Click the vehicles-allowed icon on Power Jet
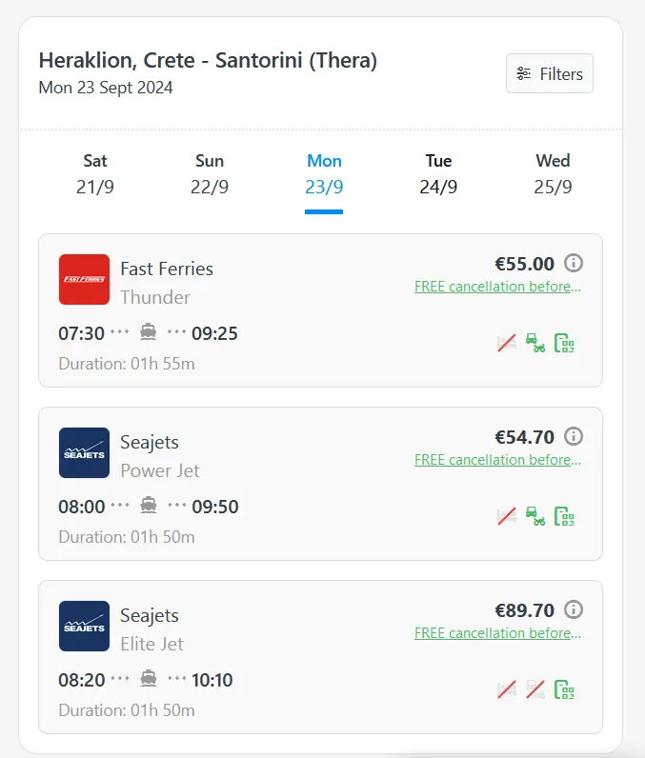645x758 pixels. [x=535, y=516]
